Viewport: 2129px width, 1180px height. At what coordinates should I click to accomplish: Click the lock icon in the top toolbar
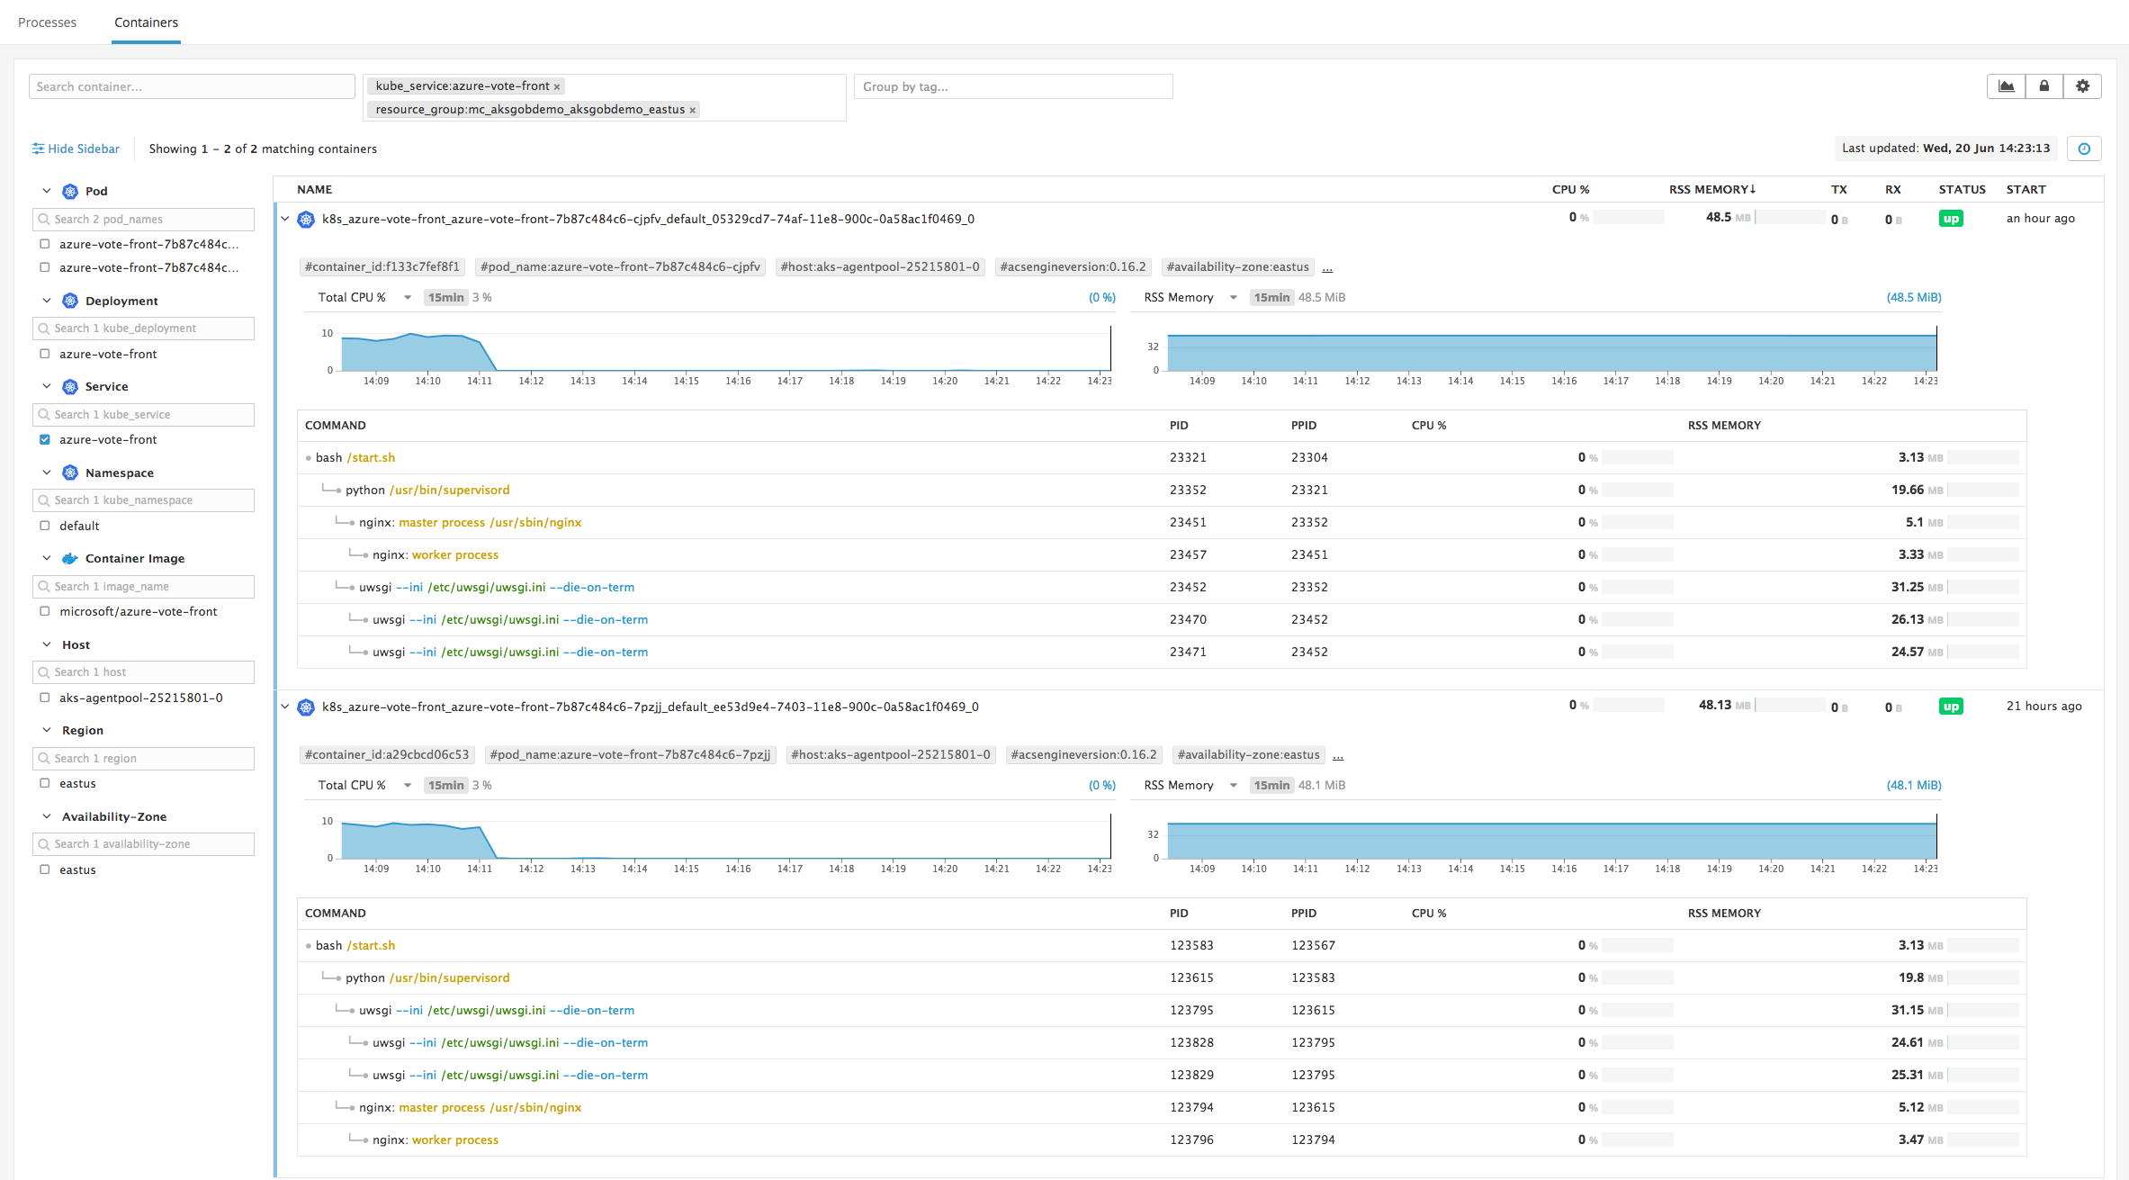2044,86
